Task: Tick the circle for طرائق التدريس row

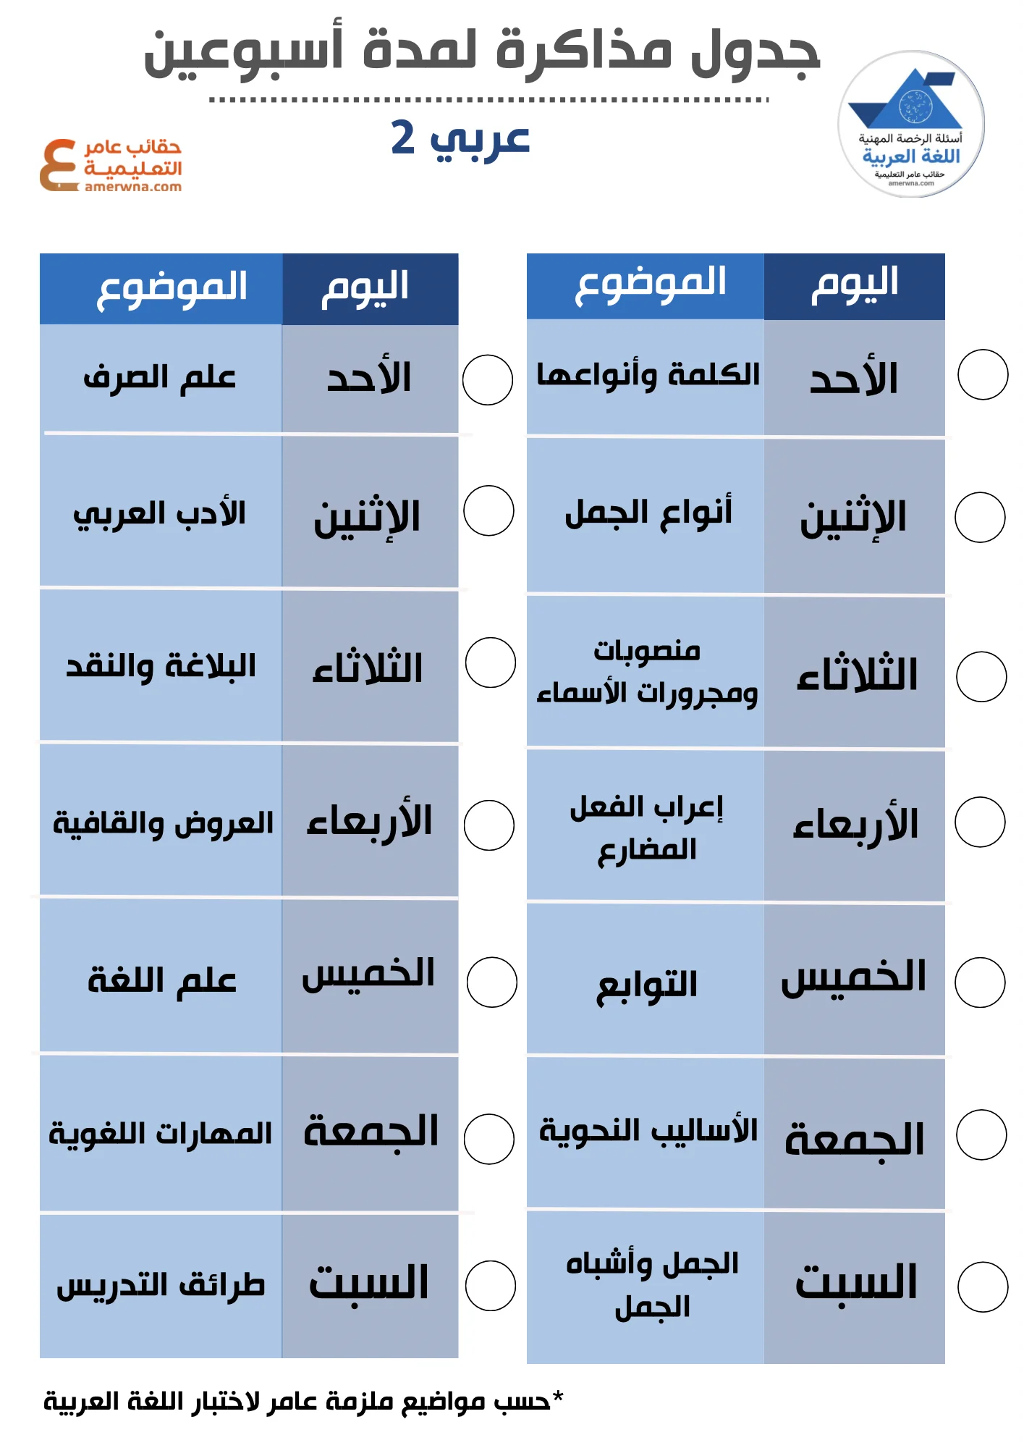Action: (491, 1286)
